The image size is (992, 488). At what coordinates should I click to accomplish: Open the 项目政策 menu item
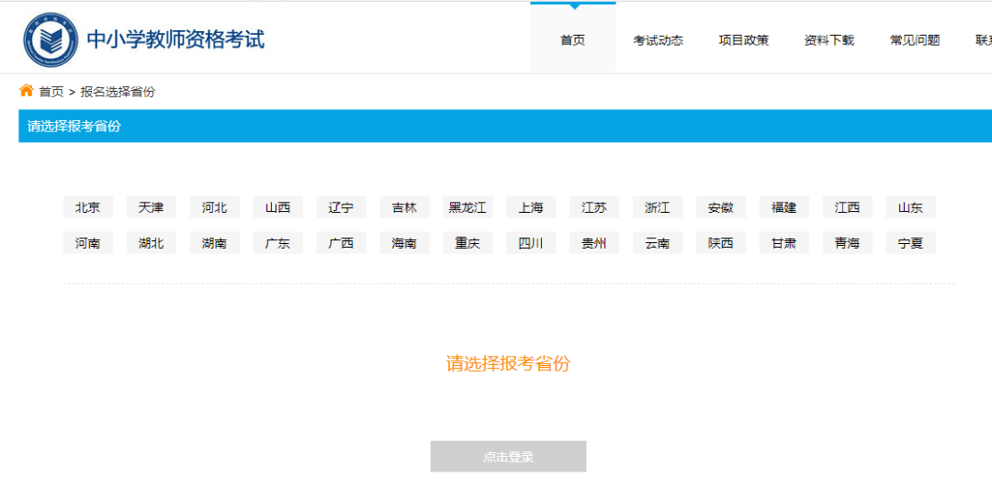[743, 40]
